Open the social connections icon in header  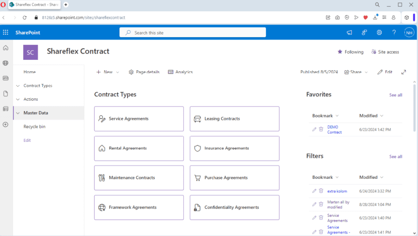coord(364,32)
